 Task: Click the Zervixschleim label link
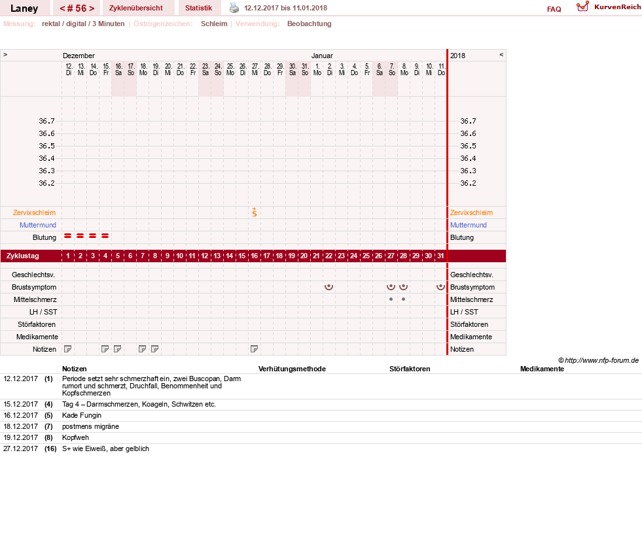pos(35,212)
